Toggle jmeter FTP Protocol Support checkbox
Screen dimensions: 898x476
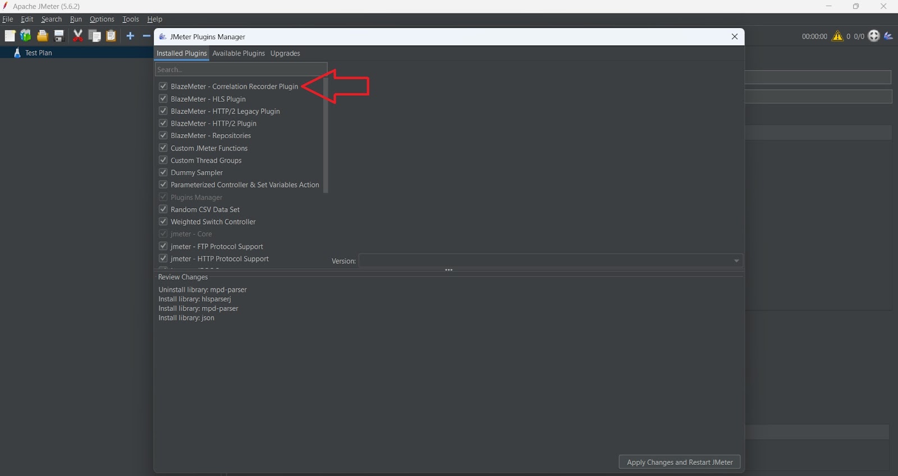(x=163, y=246)
